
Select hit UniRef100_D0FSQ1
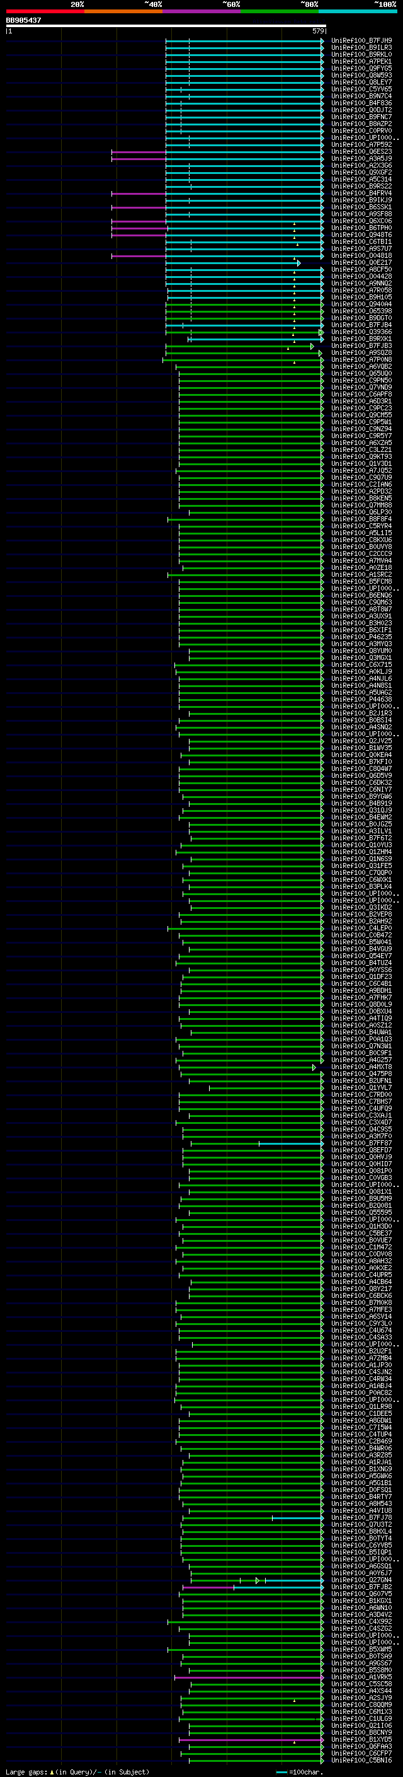click(x=361, y=1490)
